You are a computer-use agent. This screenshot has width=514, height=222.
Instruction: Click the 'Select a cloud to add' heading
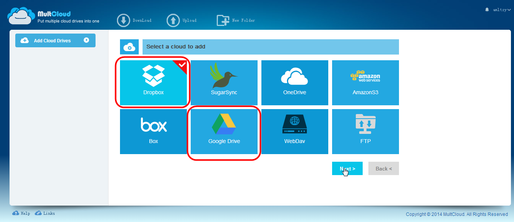coord(176,47)
